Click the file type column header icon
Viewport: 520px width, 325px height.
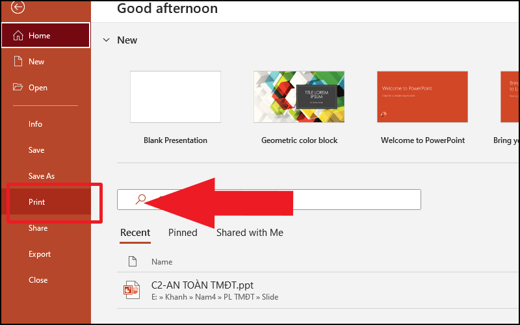133,261
